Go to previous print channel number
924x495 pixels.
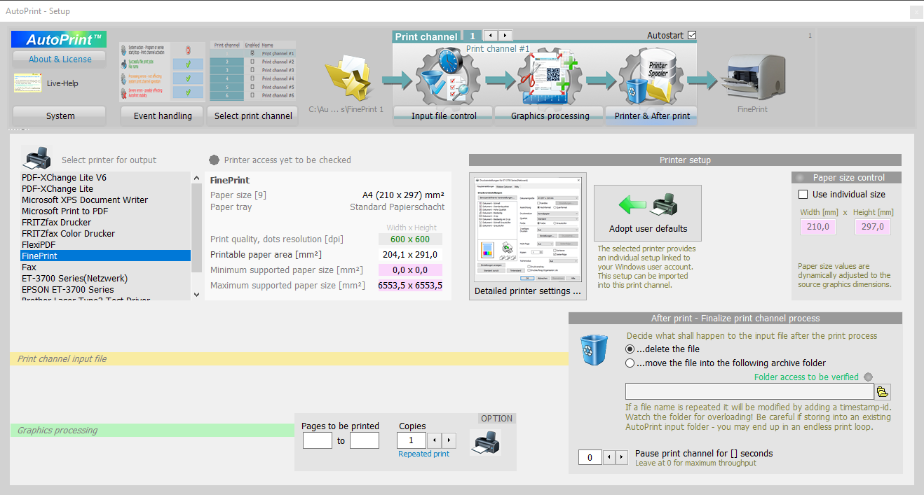tap(490, 36)
